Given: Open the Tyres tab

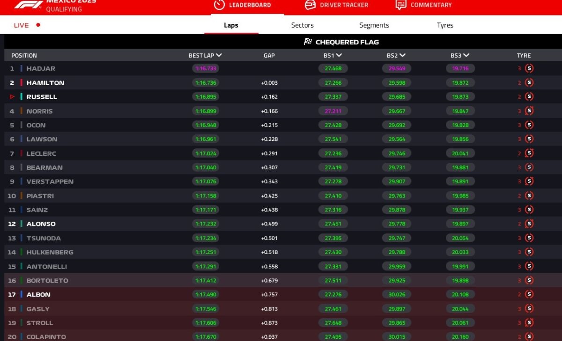Looking at the screenshot, I should pos(445,25).
